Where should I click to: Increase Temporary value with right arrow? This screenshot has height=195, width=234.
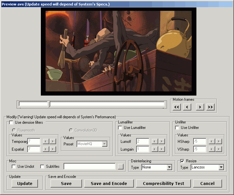[53, 141]
